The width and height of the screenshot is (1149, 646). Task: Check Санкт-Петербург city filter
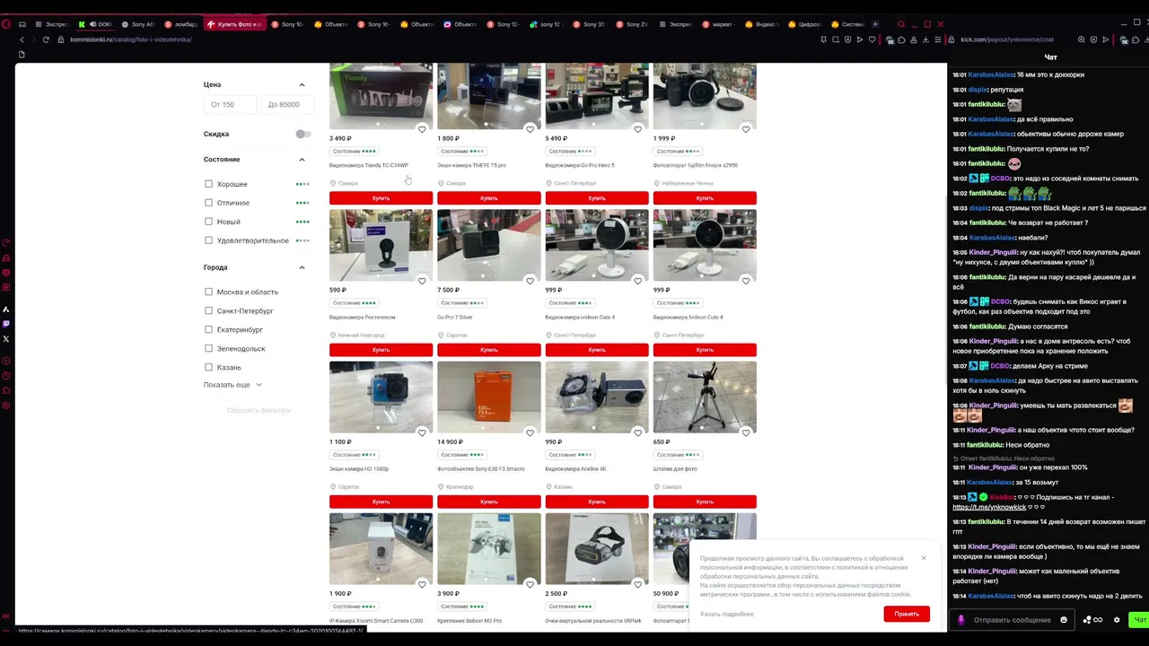click(208, 310)
